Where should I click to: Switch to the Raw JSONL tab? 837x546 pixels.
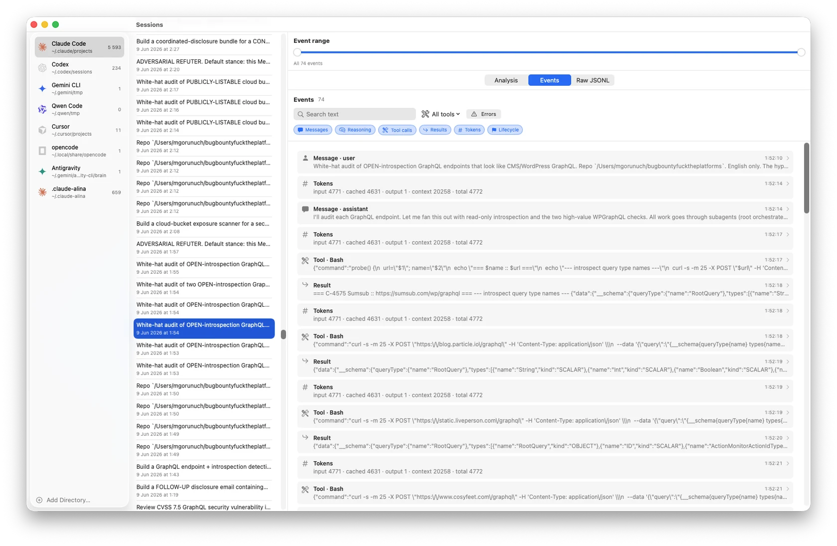(593, 80)
